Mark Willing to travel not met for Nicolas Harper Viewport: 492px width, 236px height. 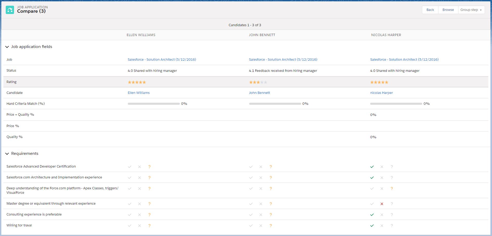(382, 226)
